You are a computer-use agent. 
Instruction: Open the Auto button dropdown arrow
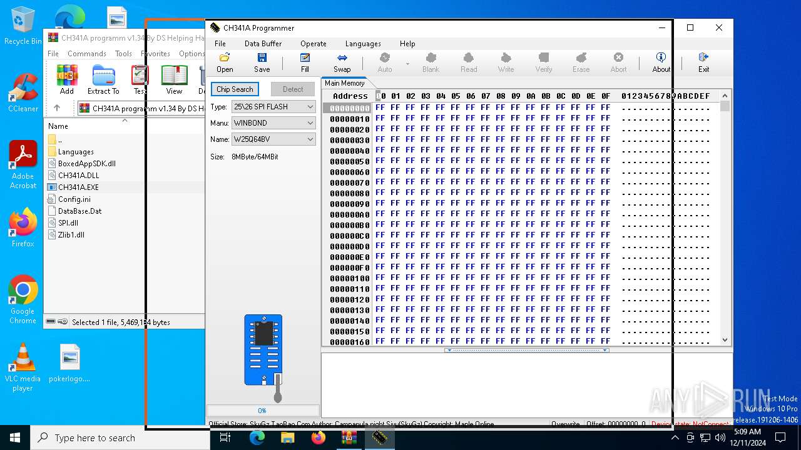pos(407,63)
